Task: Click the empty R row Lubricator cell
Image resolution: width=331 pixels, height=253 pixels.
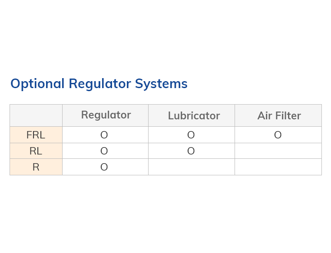Action: tap(191, 167)
